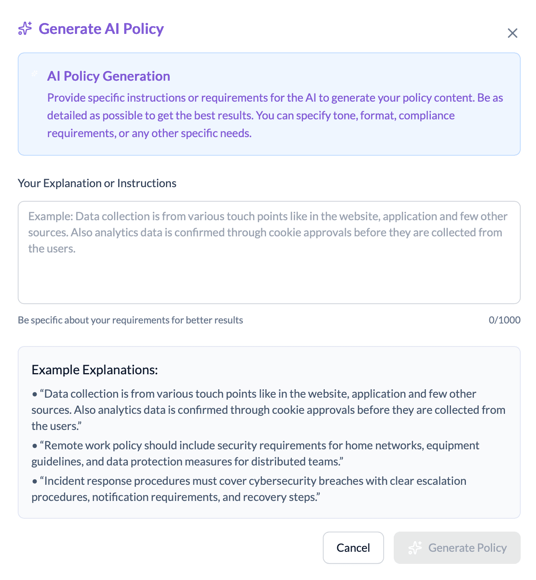Click the bullet before the incident response example
536x580 pixels.
[x=35, y=481]
